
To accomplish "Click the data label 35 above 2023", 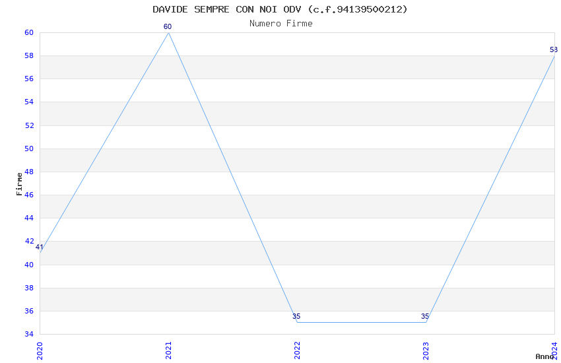I will point(424,316).
